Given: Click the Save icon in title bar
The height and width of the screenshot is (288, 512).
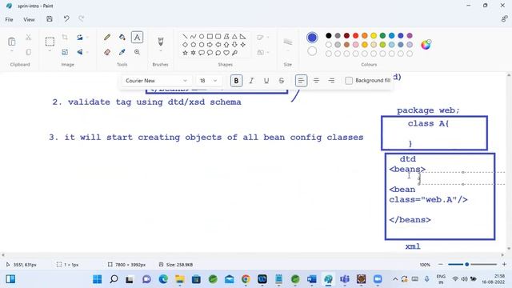Looking at the screenshot, I should point(50,19).
